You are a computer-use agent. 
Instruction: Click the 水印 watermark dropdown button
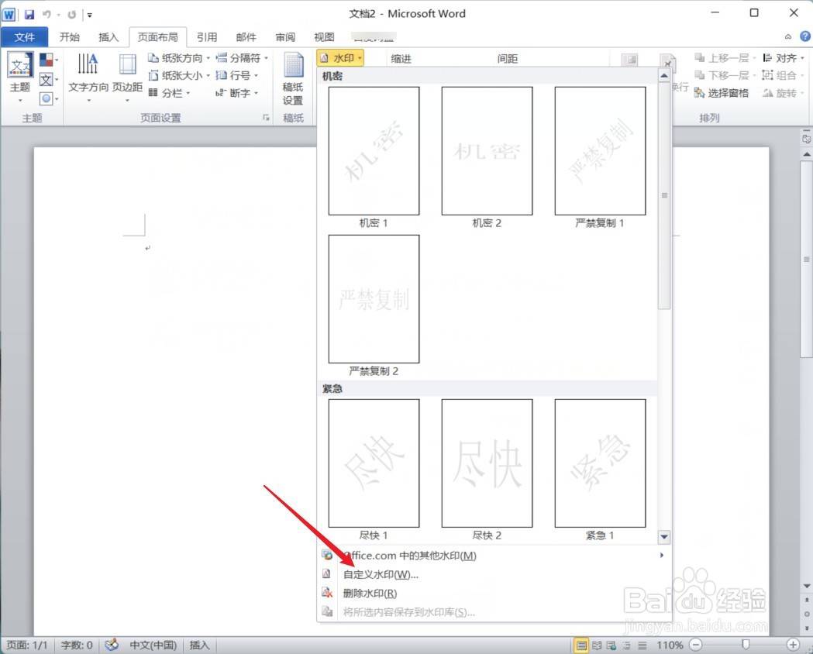tap(341, 58)
